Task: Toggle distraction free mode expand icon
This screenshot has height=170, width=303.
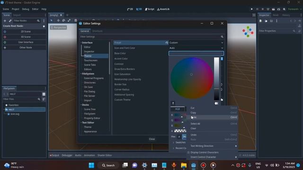Action: pyautogui.click(x=254, y=15)
